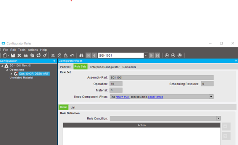Click the Clear broom toolbar icon
238x145 pixels.
click(x=45, y=56)
